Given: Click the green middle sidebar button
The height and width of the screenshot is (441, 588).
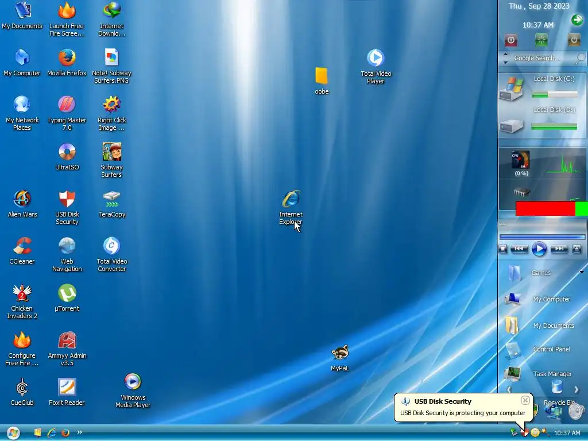Looking at the screenshot, I should tap(541, 40).
